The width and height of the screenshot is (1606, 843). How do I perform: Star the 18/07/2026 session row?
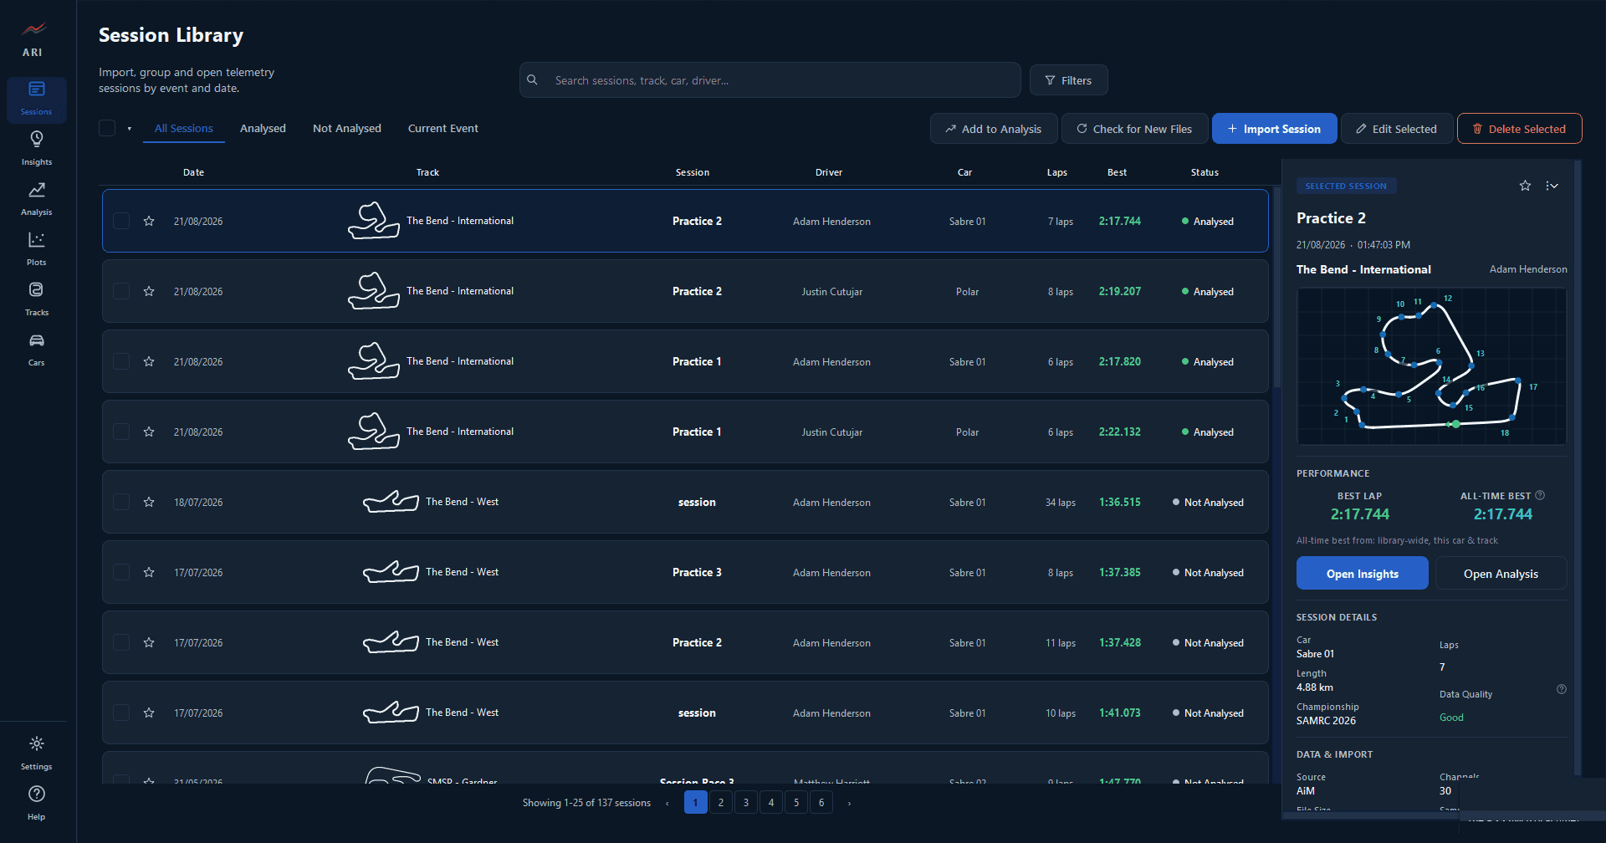[149, 502]
